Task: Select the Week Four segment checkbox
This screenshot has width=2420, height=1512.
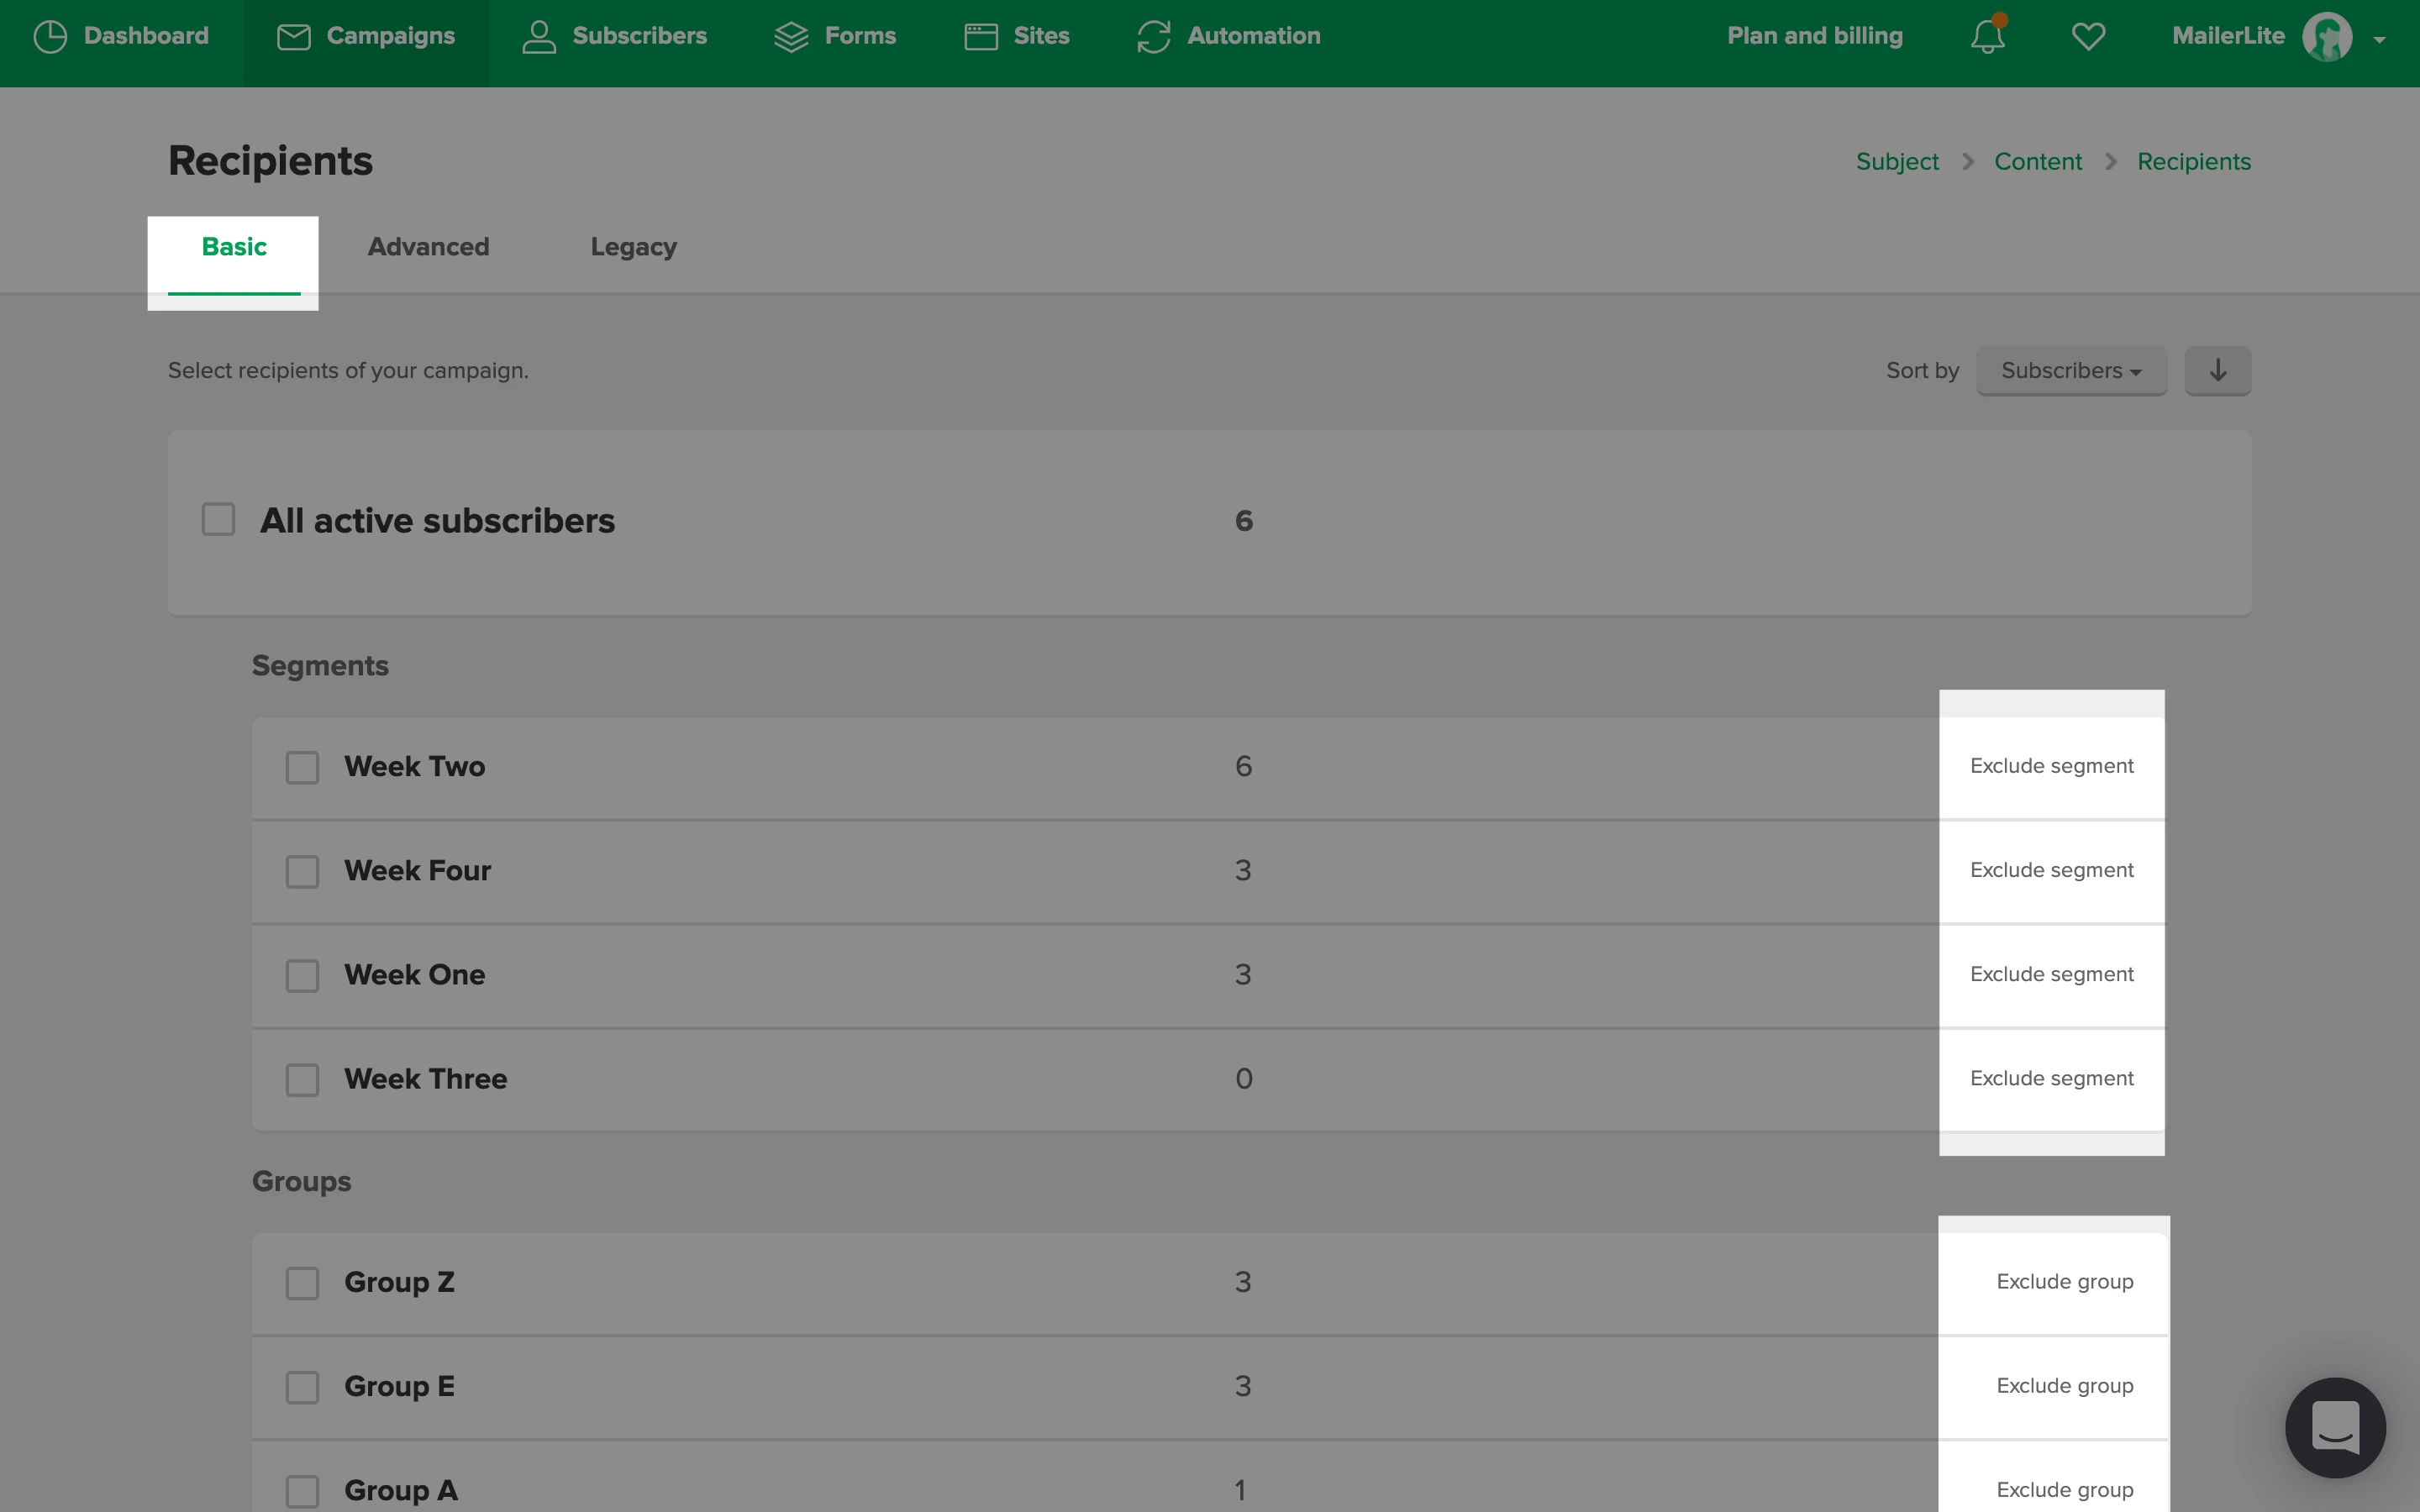Action: [x=302, y=871]
